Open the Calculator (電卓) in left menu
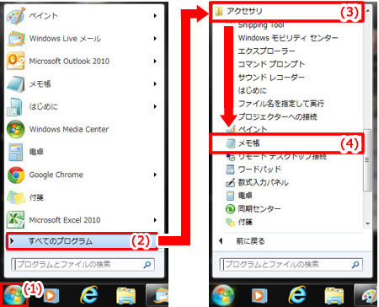This screenshot has width=379, height=307. pyautogui.click(x=36, y=152)
